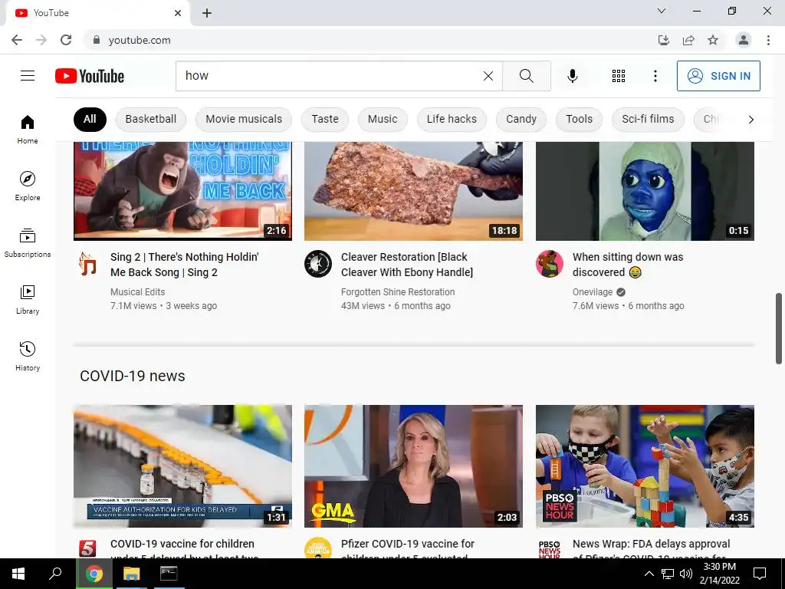Click the Cleaver Restoration title link
This screenshot has width=785, height=589.
tap(407, 265)
